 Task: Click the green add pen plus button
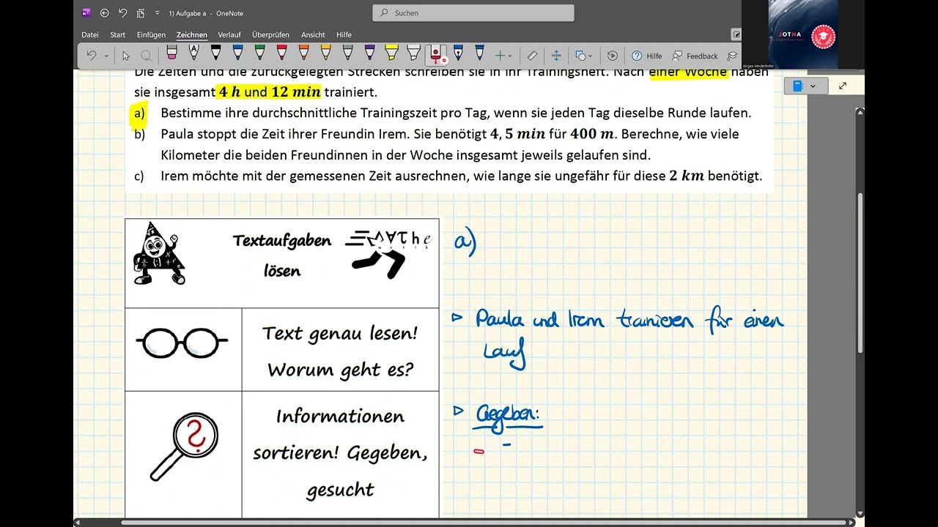point(500,56)
